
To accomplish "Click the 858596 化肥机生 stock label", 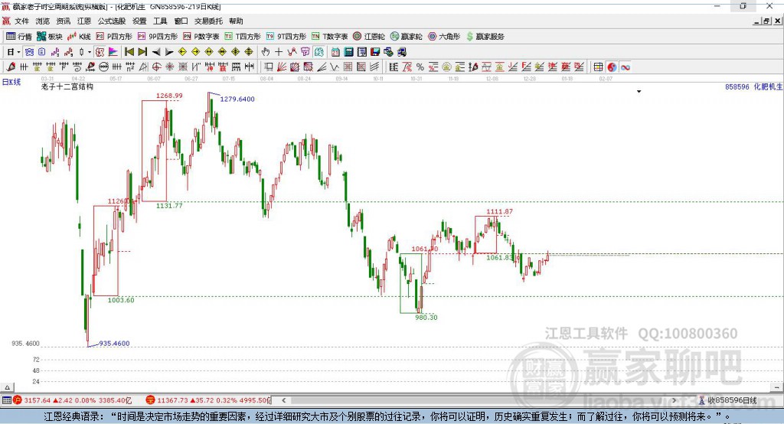I will click(753, 86).
